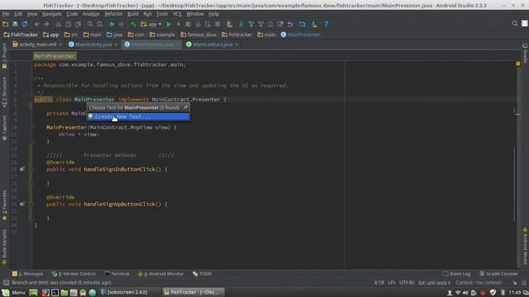Open the Build Variants tool window sidebar
This screenshot has width=529, height=297.
pos(4,247)
